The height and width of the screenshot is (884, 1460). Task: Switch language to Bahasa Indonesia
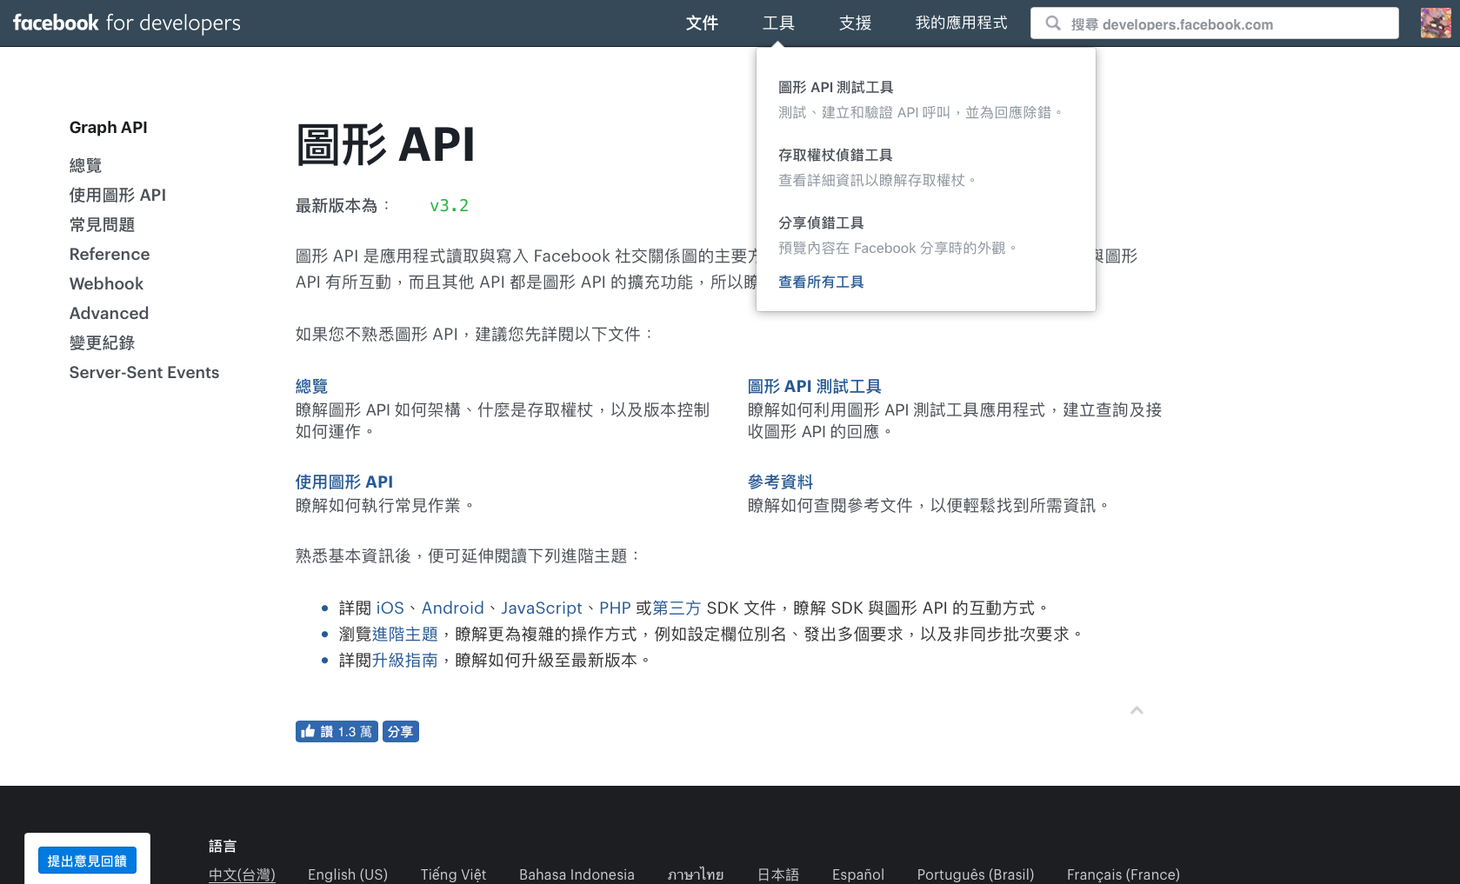577,874
